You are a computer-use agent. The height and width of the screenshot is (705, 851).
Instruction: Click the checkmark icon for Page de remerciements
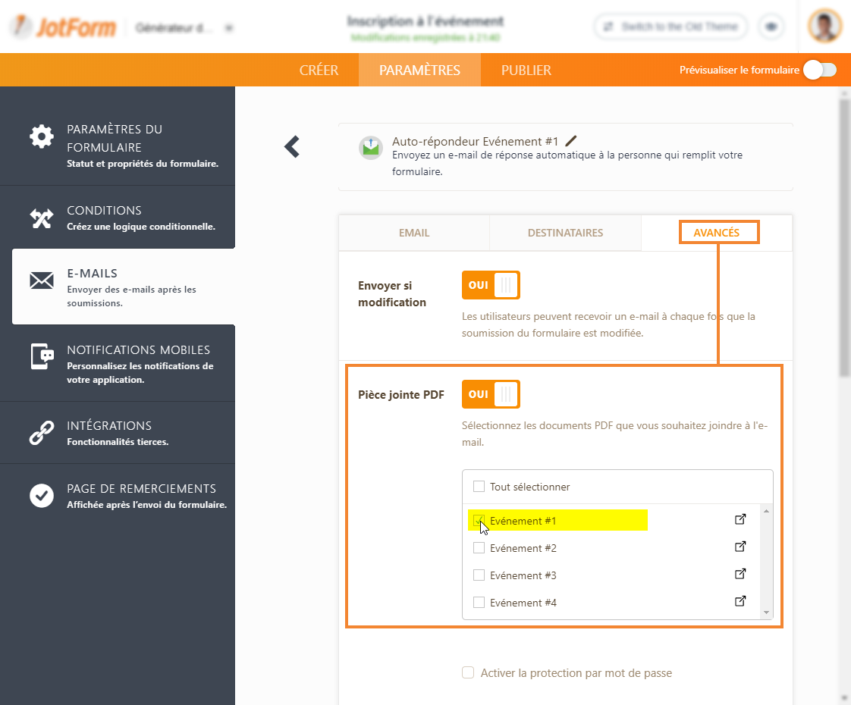point(42,496)
